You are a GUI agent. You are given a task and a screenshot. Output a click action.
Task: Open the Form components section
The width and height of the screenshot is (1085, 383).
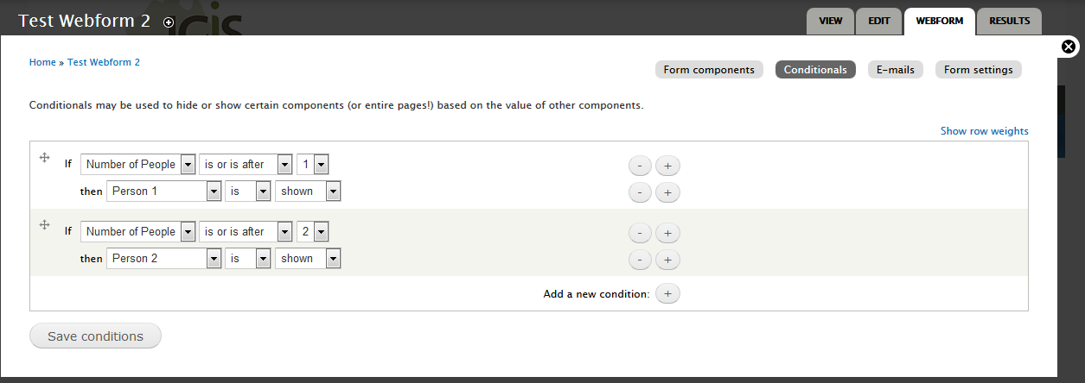pos(709,70)
